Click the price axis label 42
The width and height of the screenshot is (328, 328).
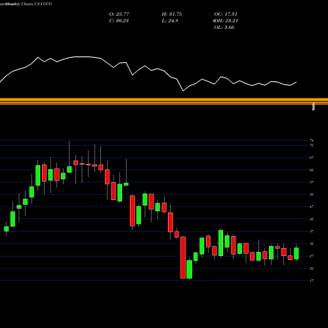(312, 219)
